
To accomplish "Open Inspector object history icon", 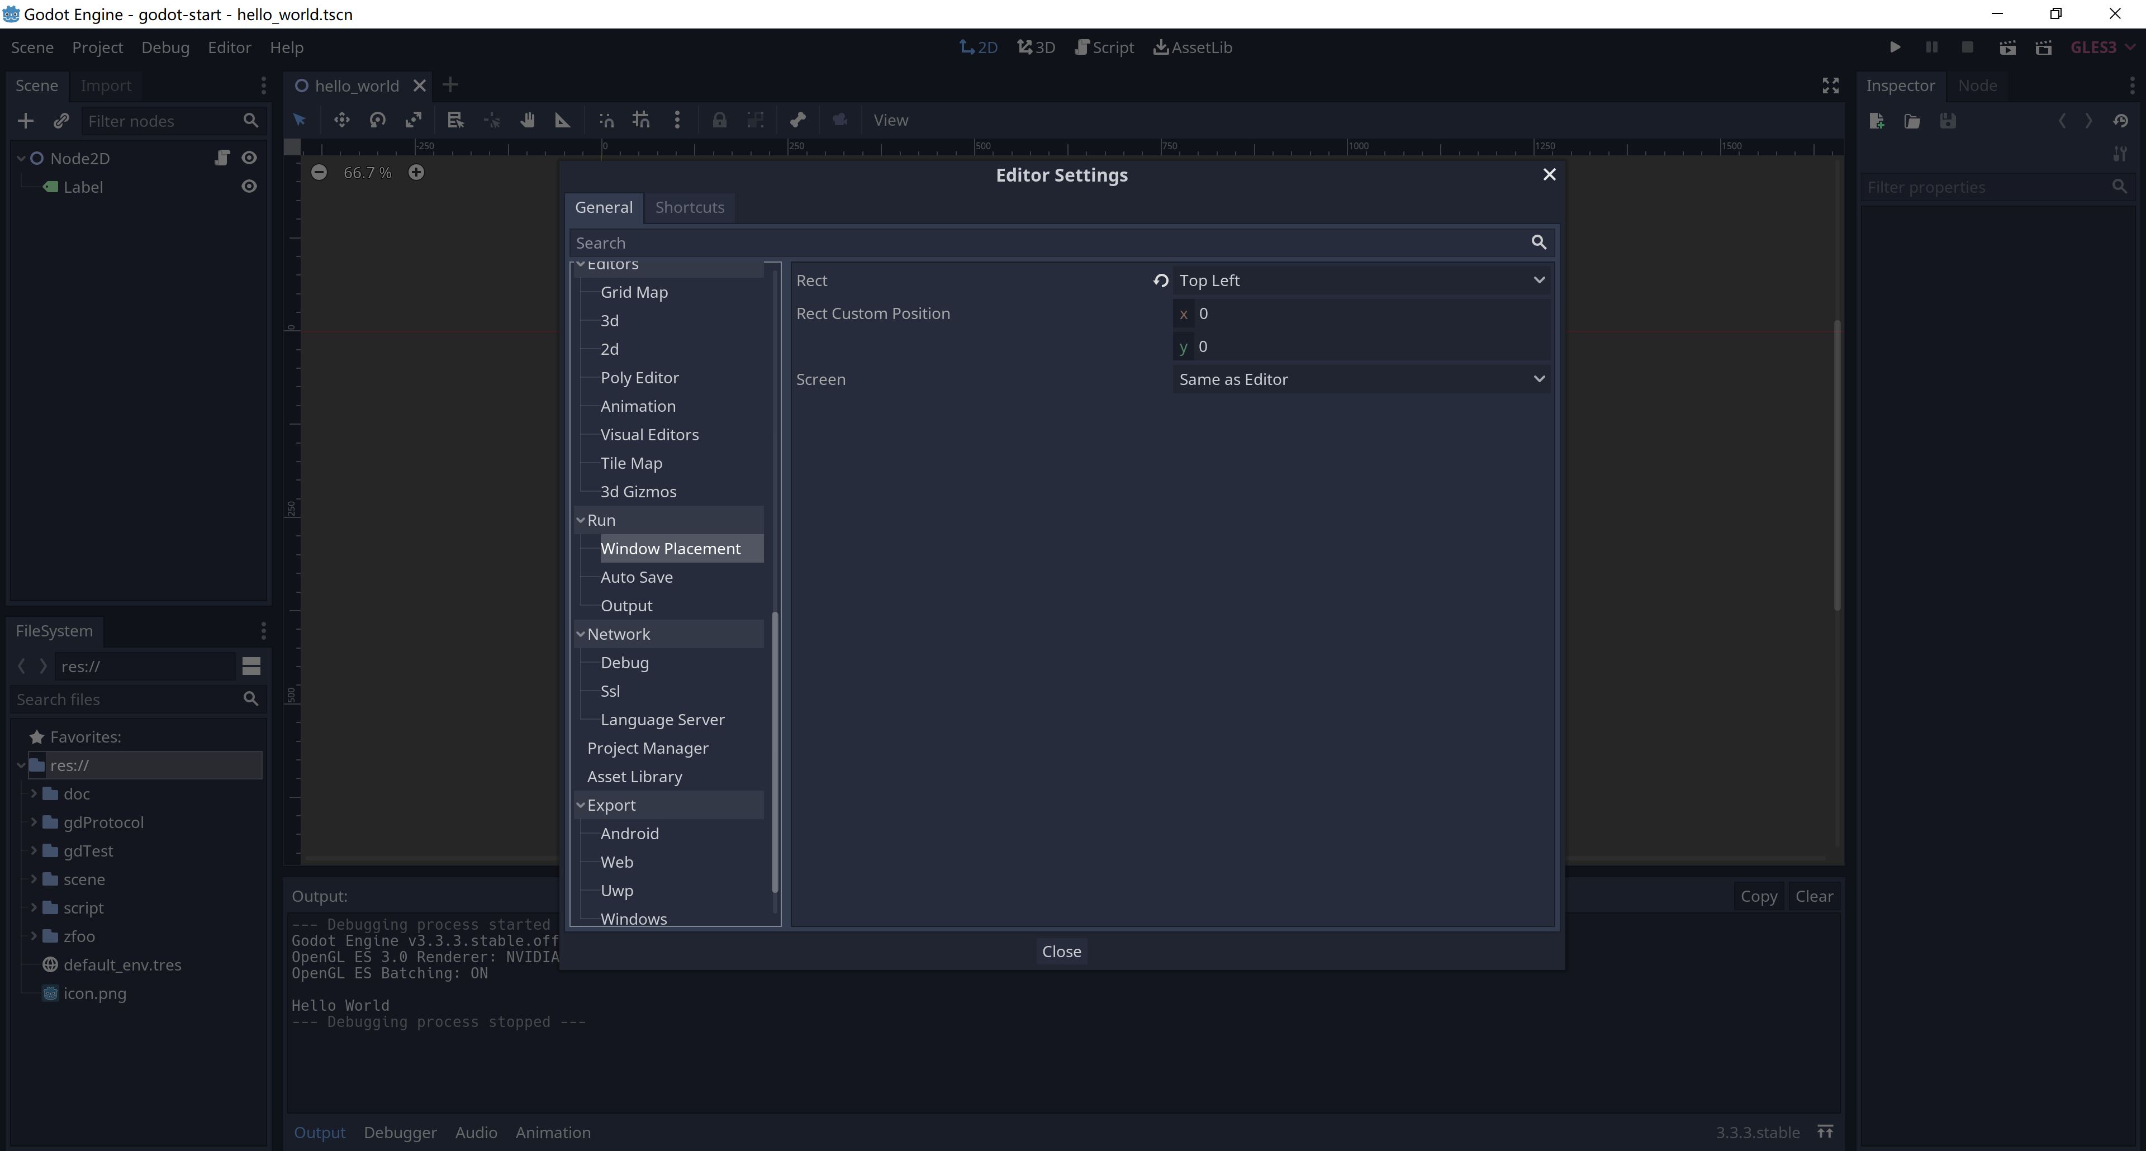I will (x=2121, y=121).
